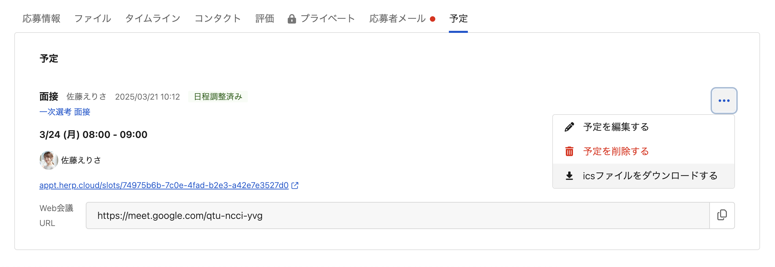
Task: Switch to the 評価 tab
Action: click(264, 19)
